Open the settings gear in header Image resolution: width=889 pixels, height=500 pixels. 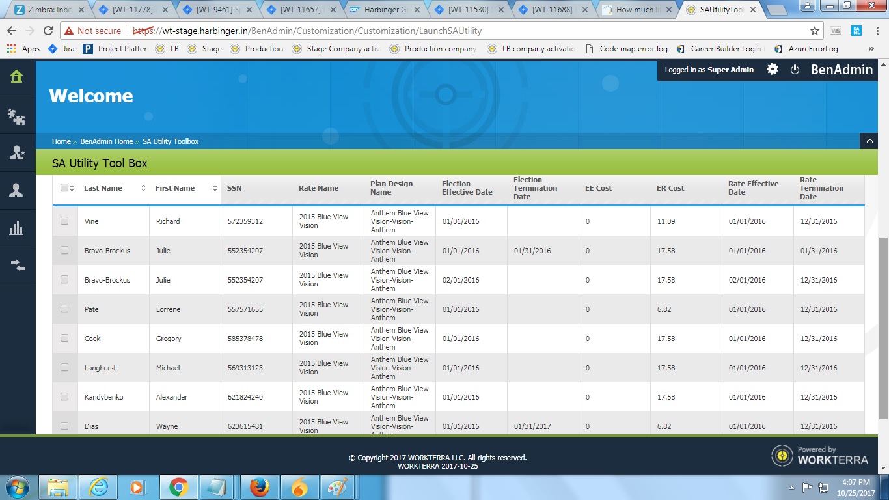pyautogui.click(x=773, y=69)
